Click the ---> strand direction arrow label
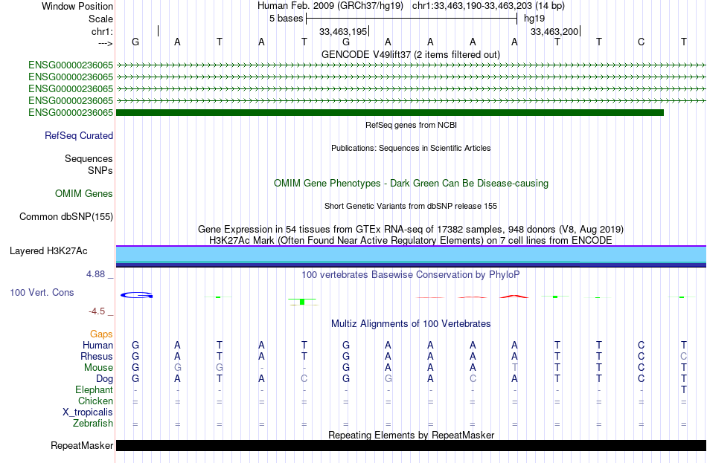This screenshot has width=707, height=463. [x=106, y=43]
